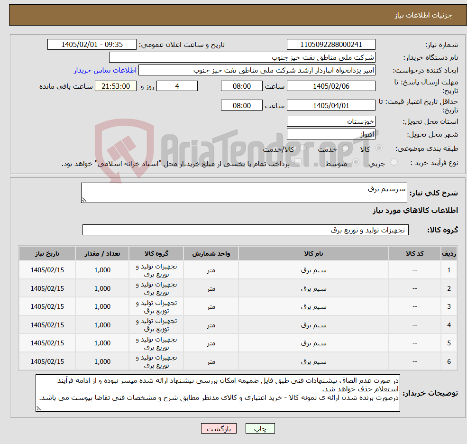
Task: Select the جزیی purchase type radio
Action: [x=394, y=162]
